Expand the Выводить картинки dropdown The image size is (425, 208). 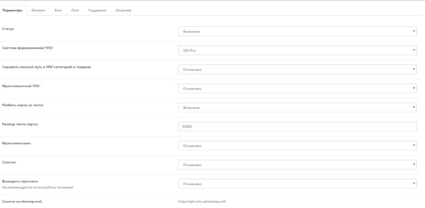[x=297, y=184]
